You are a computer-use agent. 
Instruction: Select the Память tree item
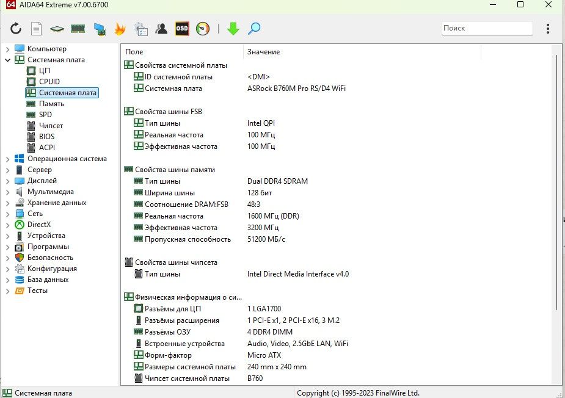51,104
